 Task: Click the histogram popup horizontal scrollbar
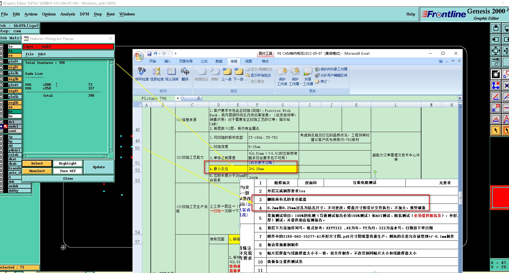click(66, 156)
